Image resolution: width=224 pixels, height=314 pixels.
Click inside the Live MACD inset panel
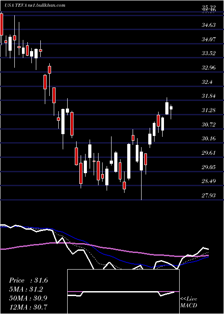[x=123, y=292]
